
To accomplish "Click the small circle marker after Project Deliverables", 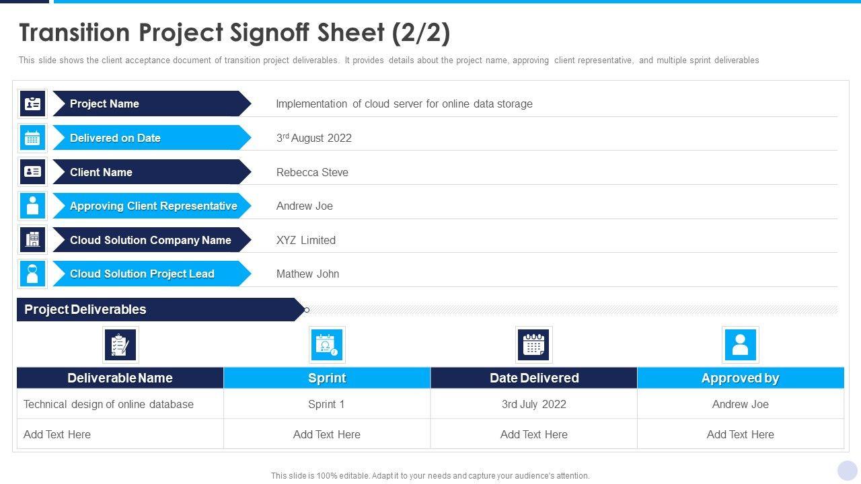I will (x=307, y=310).
